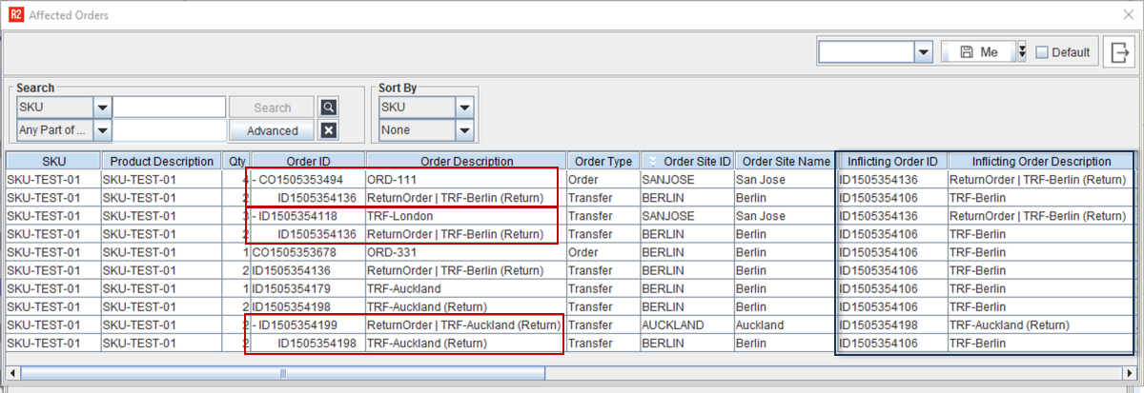Click the exit window icon at top right
Viewport: 1144px width, 393px height.
pos(1118,52)
